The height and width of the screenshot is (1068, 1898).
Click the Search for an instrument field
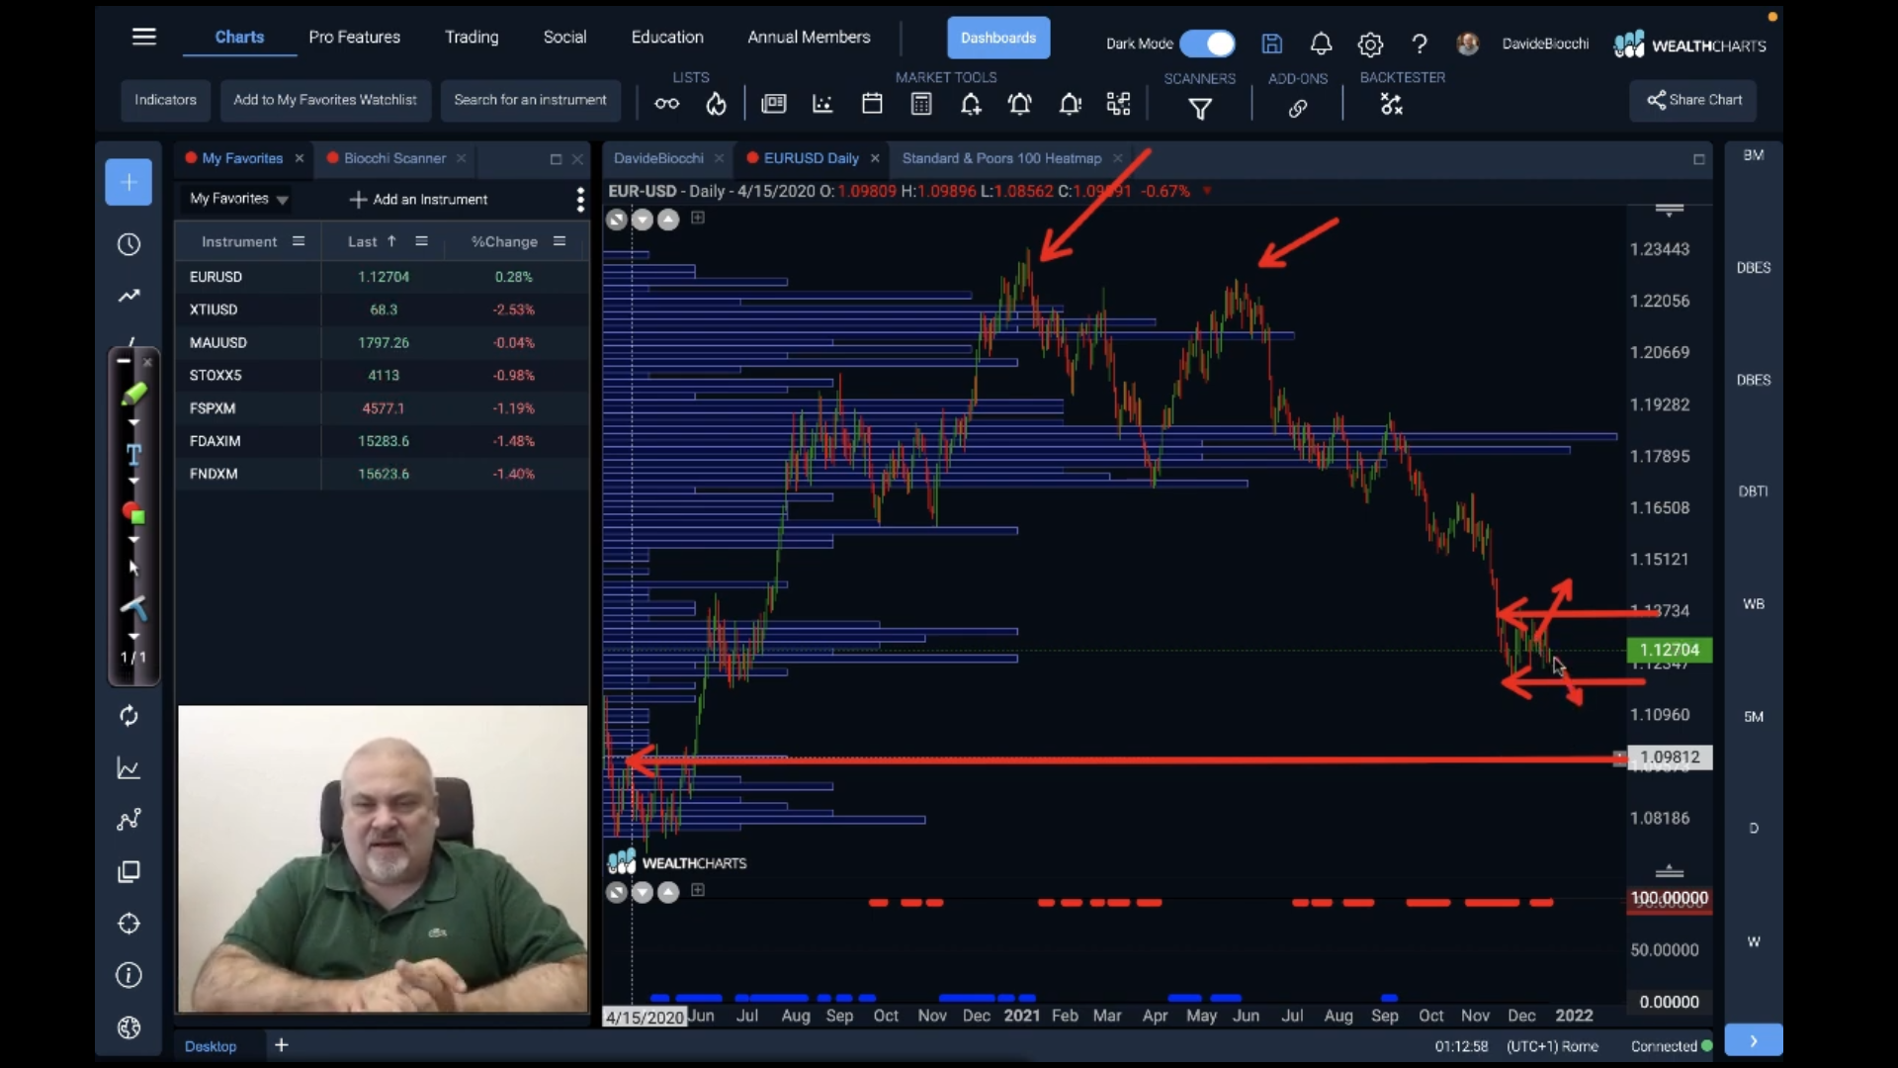coord(530,100)
